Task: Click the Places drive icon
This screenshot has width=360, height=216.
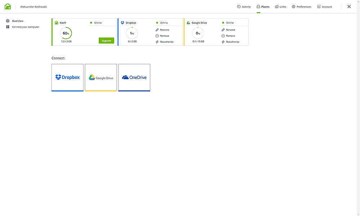Action: [258, 6]
